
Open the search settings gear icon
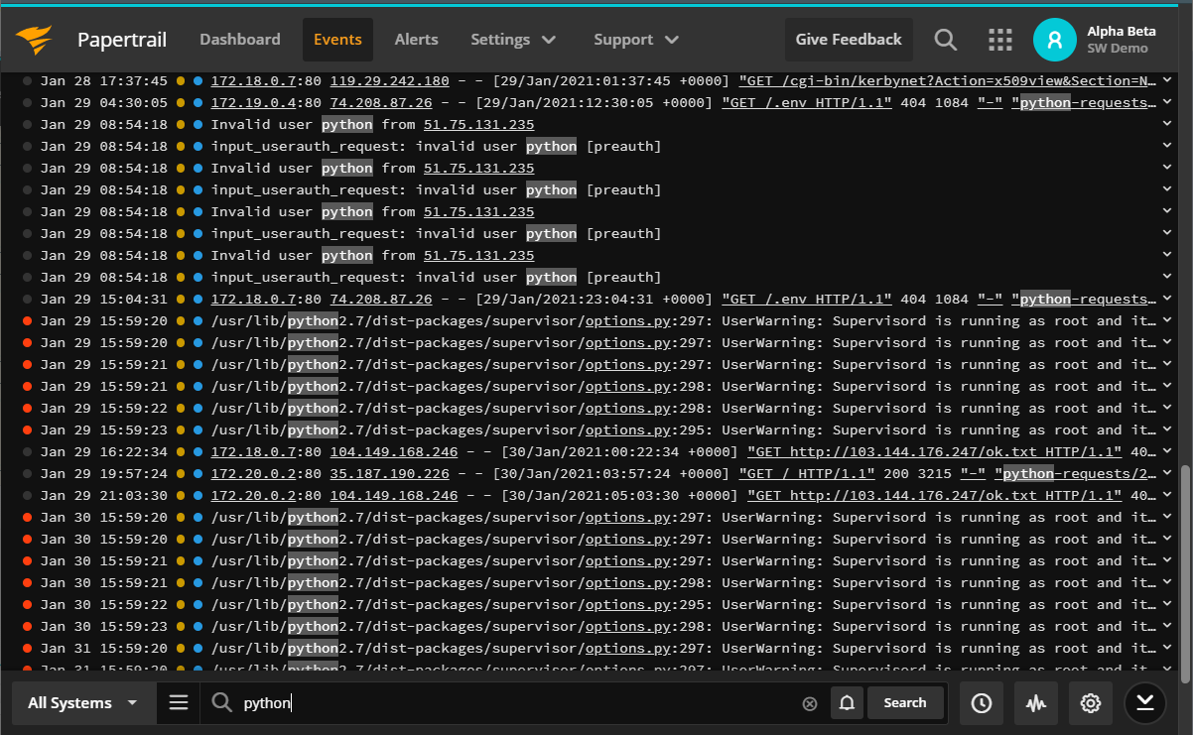(x=1090, y=702)
